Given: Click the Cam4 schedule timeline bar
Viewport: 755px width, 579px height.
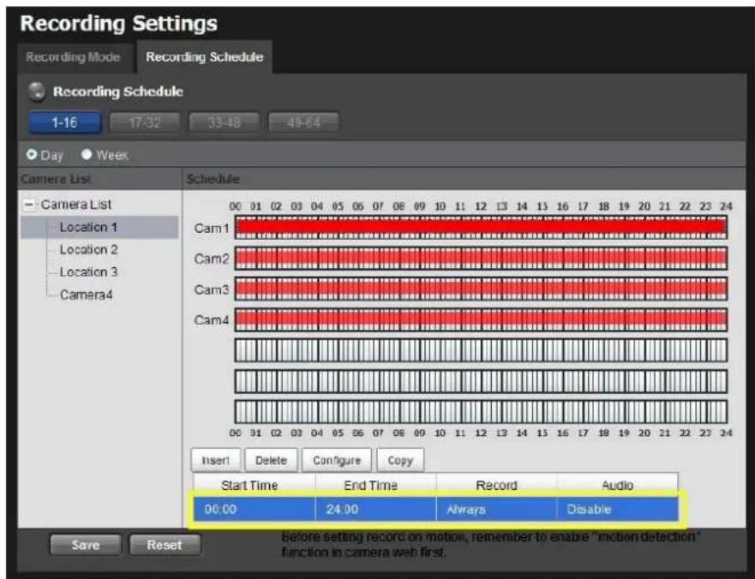Looking at the screenshot, I should 481,319.
